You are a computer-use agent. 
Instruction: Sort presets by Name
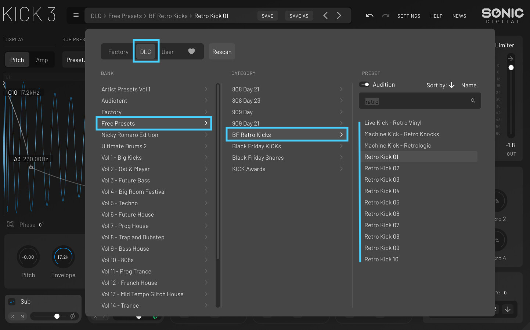(469, 85)
